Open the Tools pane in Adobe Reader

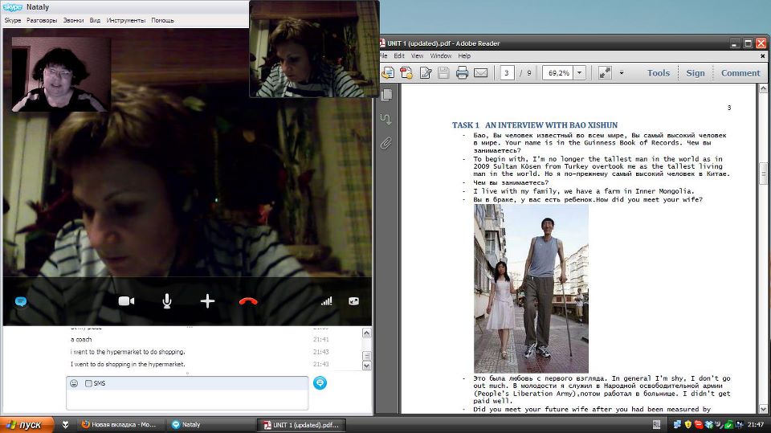[x=658, y=73]
